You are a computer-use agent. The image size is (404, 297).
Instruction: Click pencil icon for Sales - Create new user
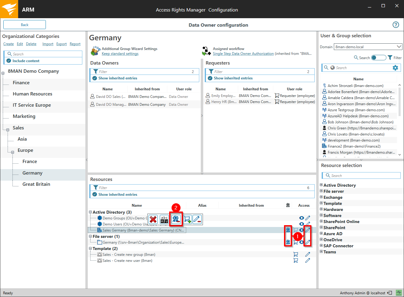click(x=308, y=260)
